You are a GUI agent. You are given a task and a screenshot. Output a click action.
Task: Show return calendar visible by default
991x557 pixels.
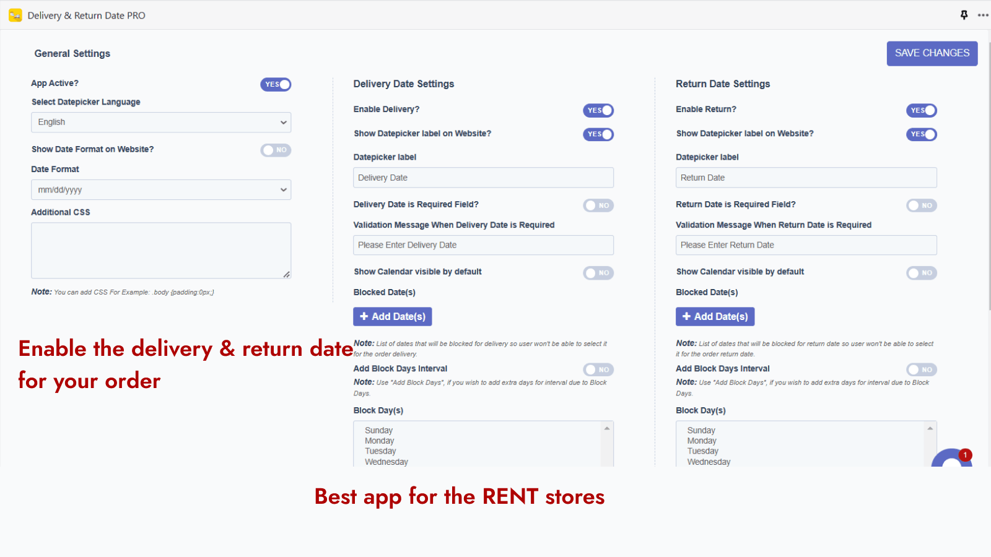(921, 273)
